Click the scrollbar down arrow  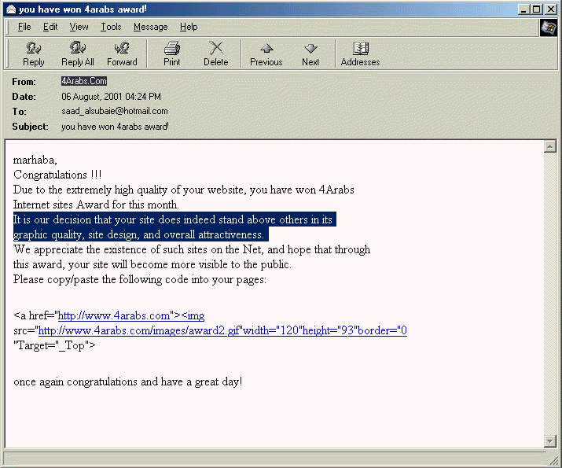tap(549, 441)
